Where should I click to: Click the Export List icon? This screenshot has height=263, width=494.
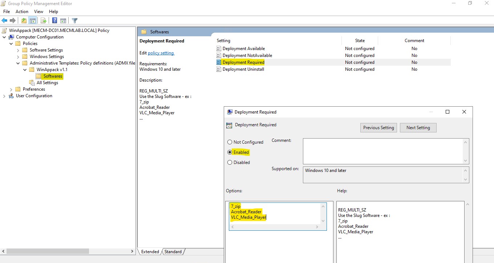(43, 20)
